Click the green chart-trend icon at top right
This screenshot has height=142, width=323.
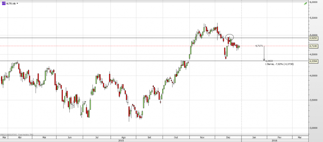point(305,4)
